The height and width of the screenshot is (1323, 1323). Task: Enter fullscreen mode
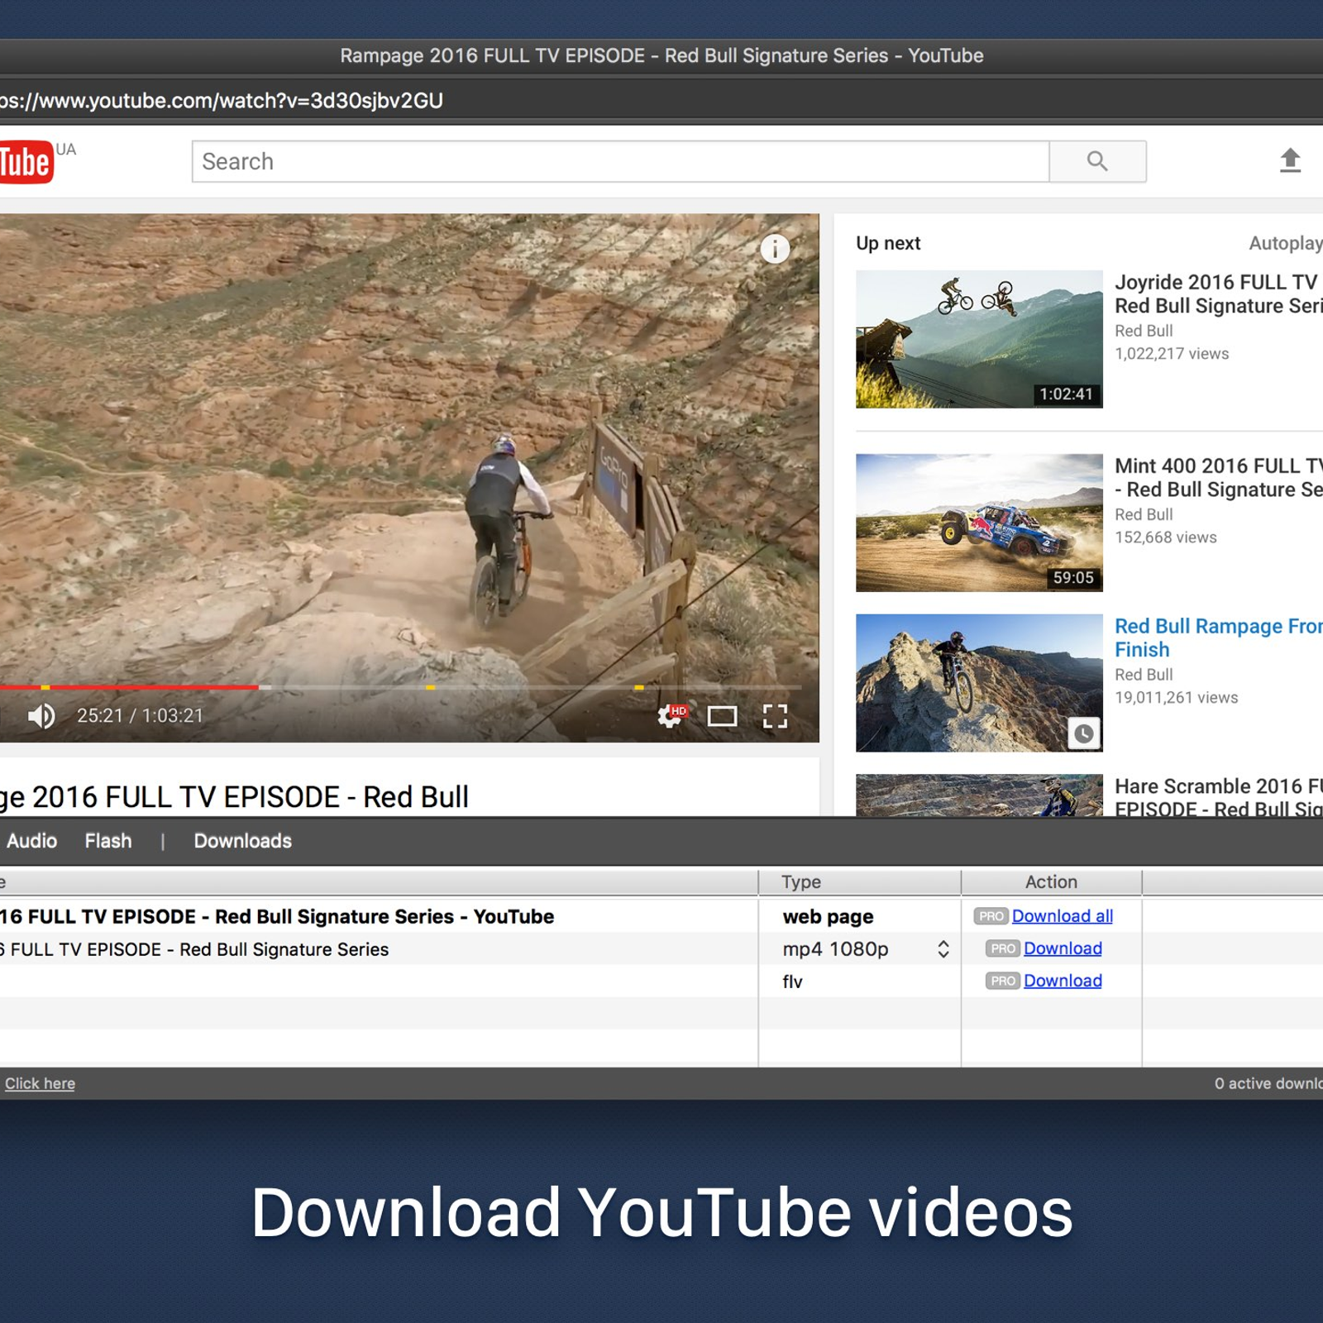tap(775, 716)
